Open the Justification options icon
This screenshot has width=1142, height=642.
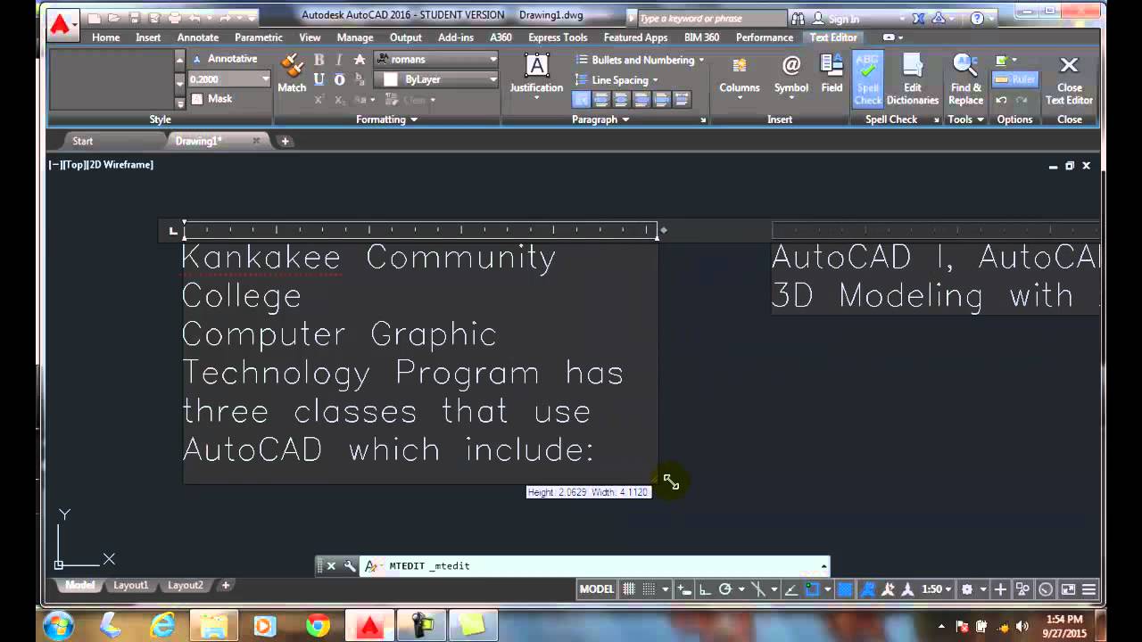(536, 73)
